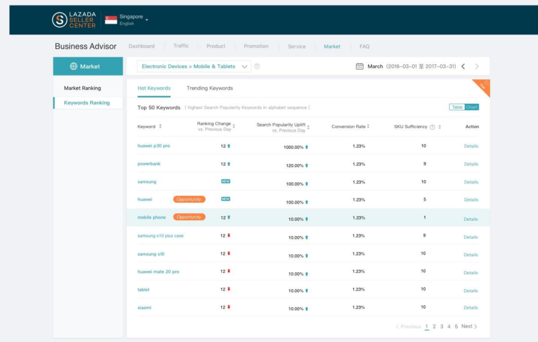Click the SKU Sufficiency help icon
This screenshot has width=538, height=342.
(432, 127)
